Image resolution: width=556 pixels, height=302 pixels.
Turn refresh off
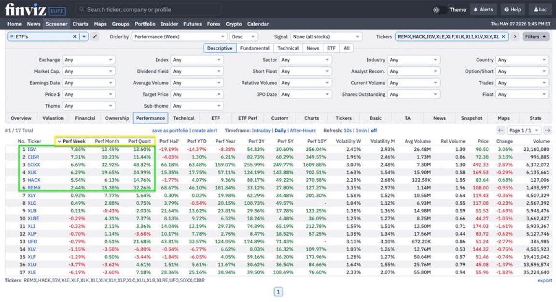(x=374, y=130)
